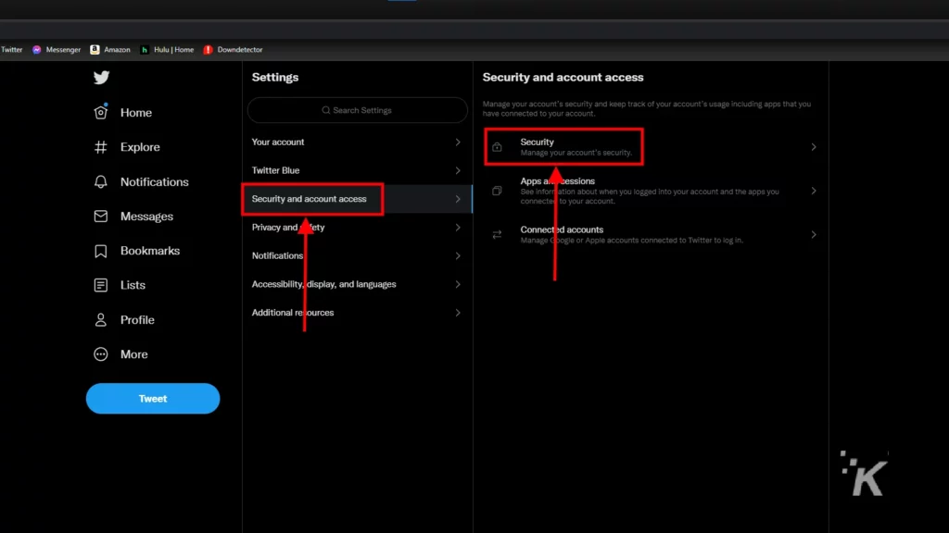The image size is (949, 533).
Task: Open the Security option
Action: click(651, 147)
